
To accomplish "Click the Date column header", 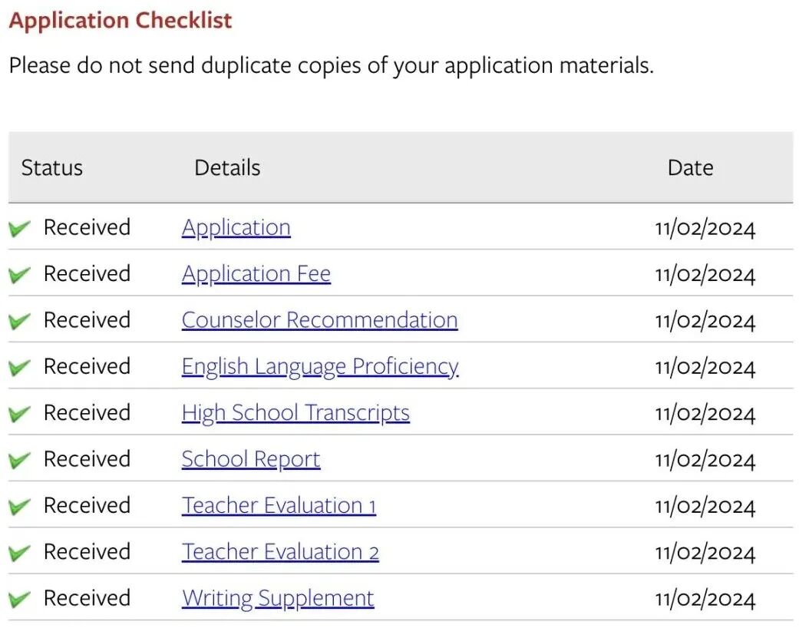I will coord(690,167).
